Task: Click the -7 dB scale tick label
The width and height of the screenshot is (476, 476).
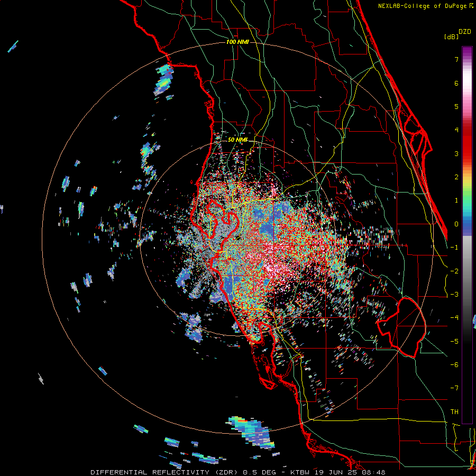Action: (x=454, y=388)
